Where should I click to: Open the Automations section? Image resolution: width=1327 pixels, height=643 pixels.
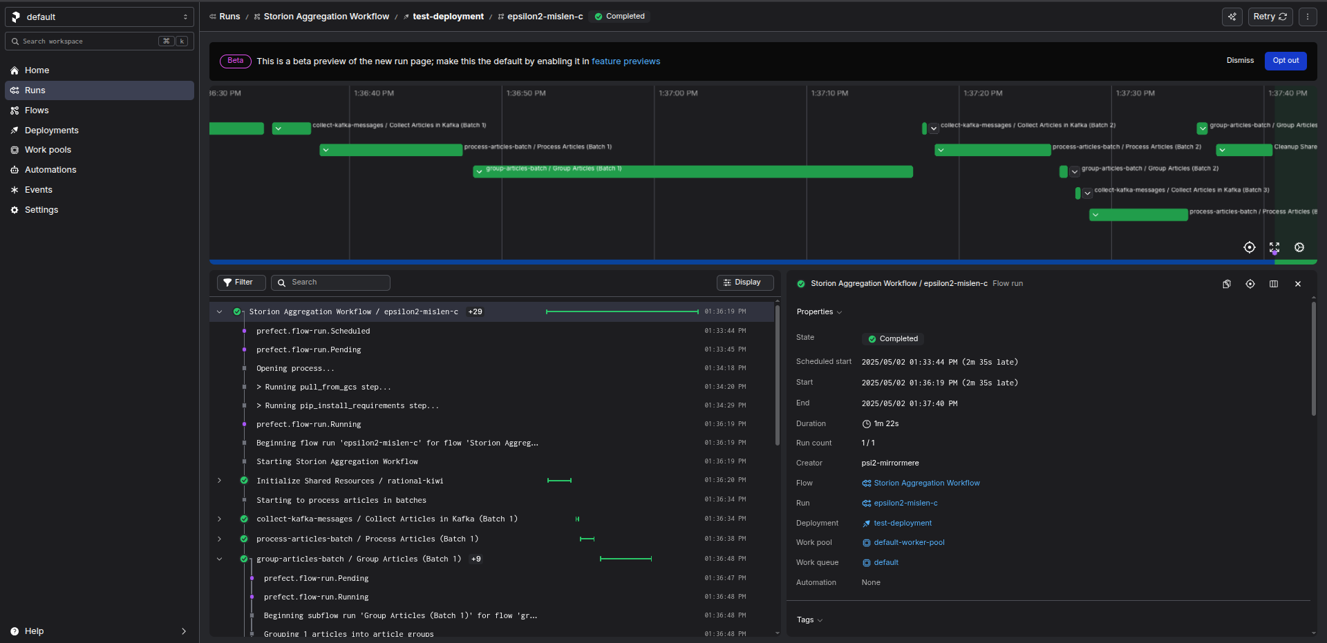click(x=100, y=170)
